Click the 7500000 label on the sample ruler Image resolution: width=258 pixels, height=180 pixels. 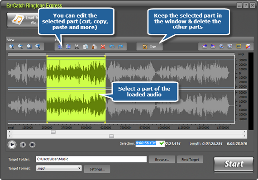click(x=125, y=128)
